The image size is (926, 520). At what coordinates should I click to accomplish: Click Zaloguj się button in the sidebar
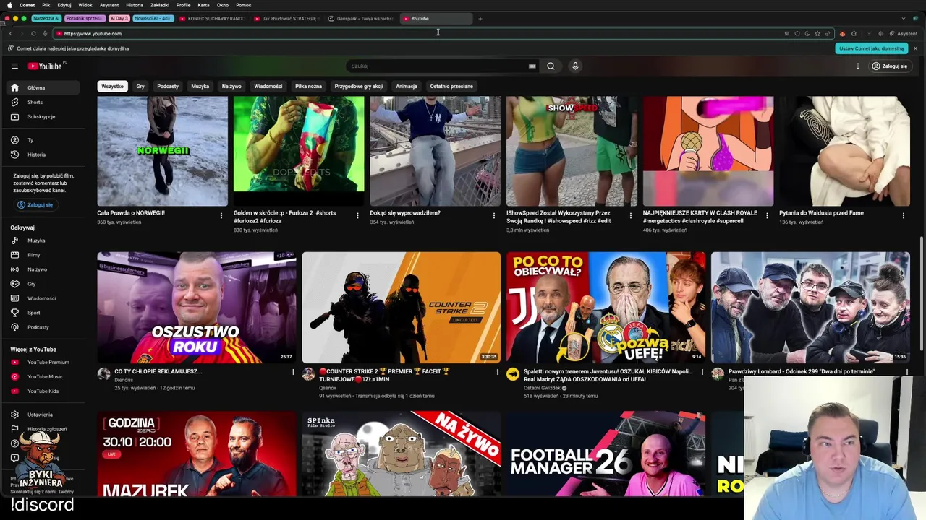[x=35, y=204]
